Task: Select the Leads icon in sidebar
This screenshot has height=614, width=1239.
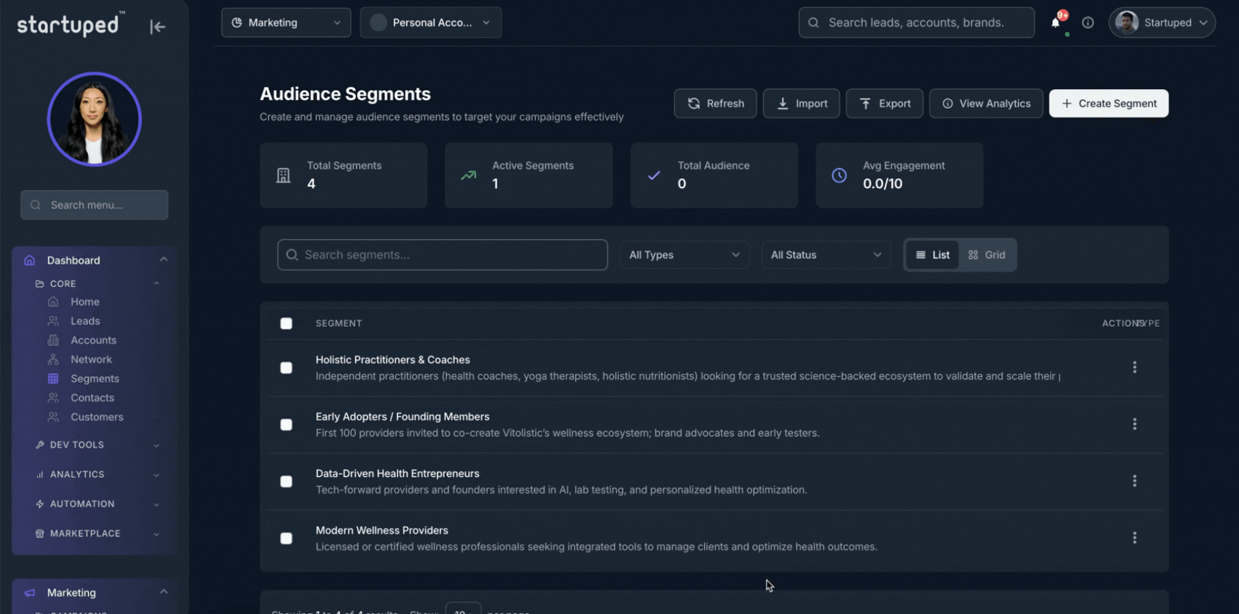Action: click(x=54, y=321)
